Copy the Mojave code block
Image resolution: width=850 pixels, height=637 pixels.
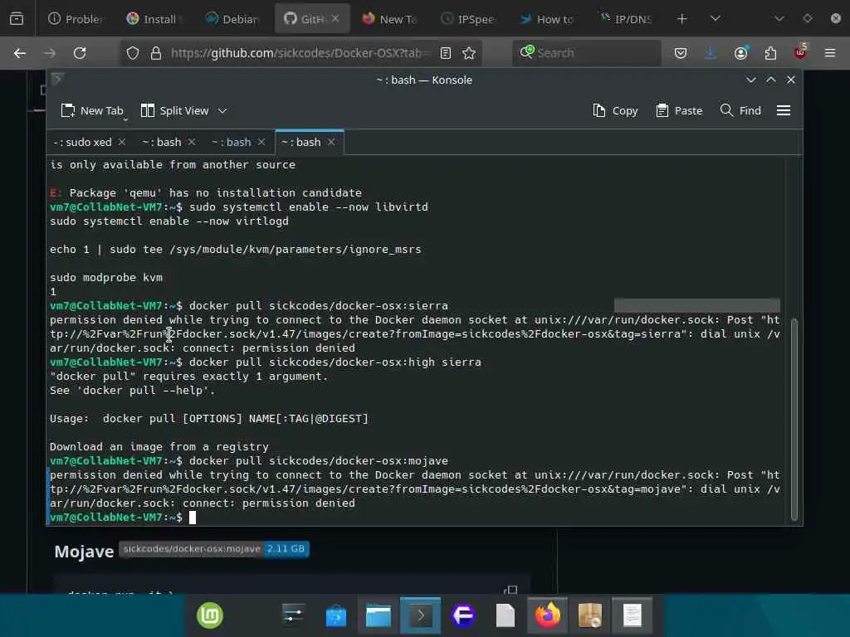(x=510, y=590)
